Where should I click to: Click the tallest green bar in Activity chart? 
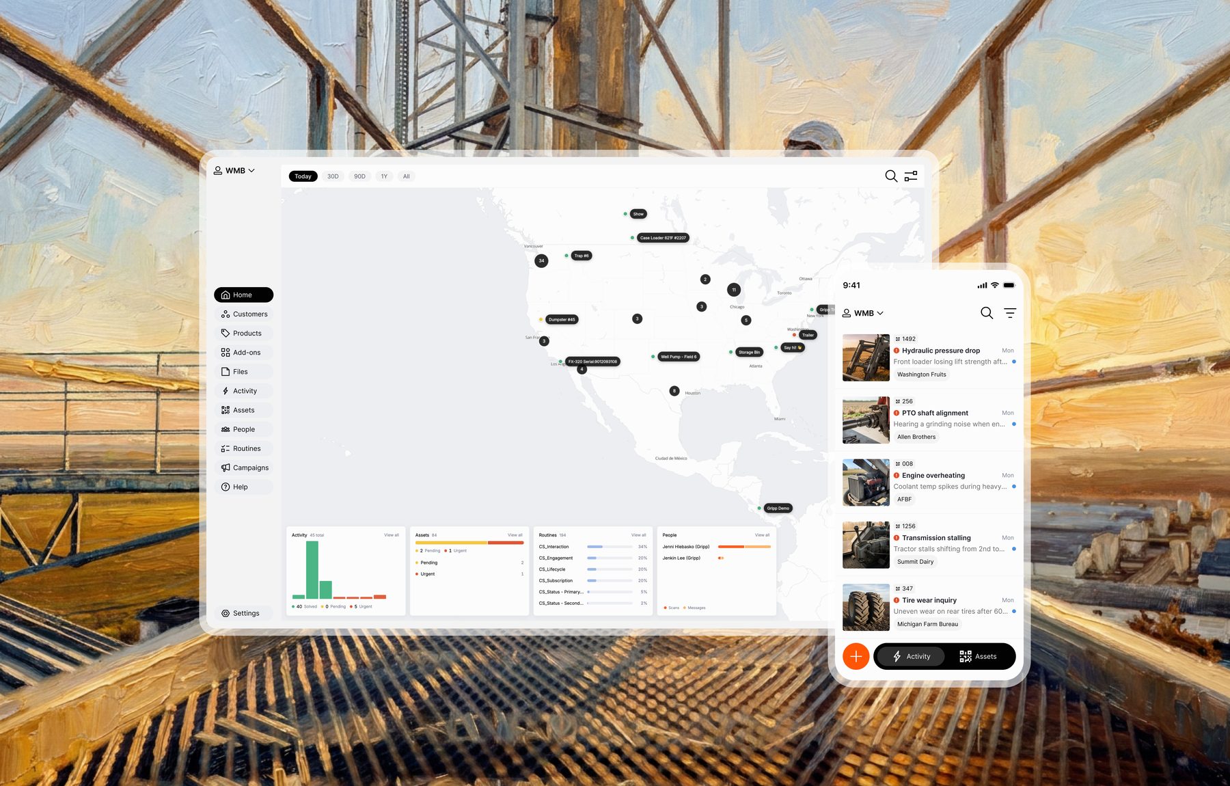(x=312, y=570)
